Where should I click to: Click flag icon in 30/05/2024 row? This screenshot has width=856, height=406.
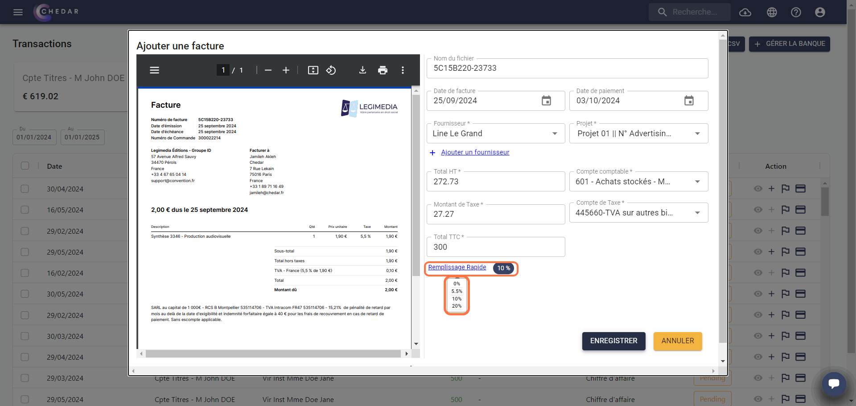(x=786, y=294)
